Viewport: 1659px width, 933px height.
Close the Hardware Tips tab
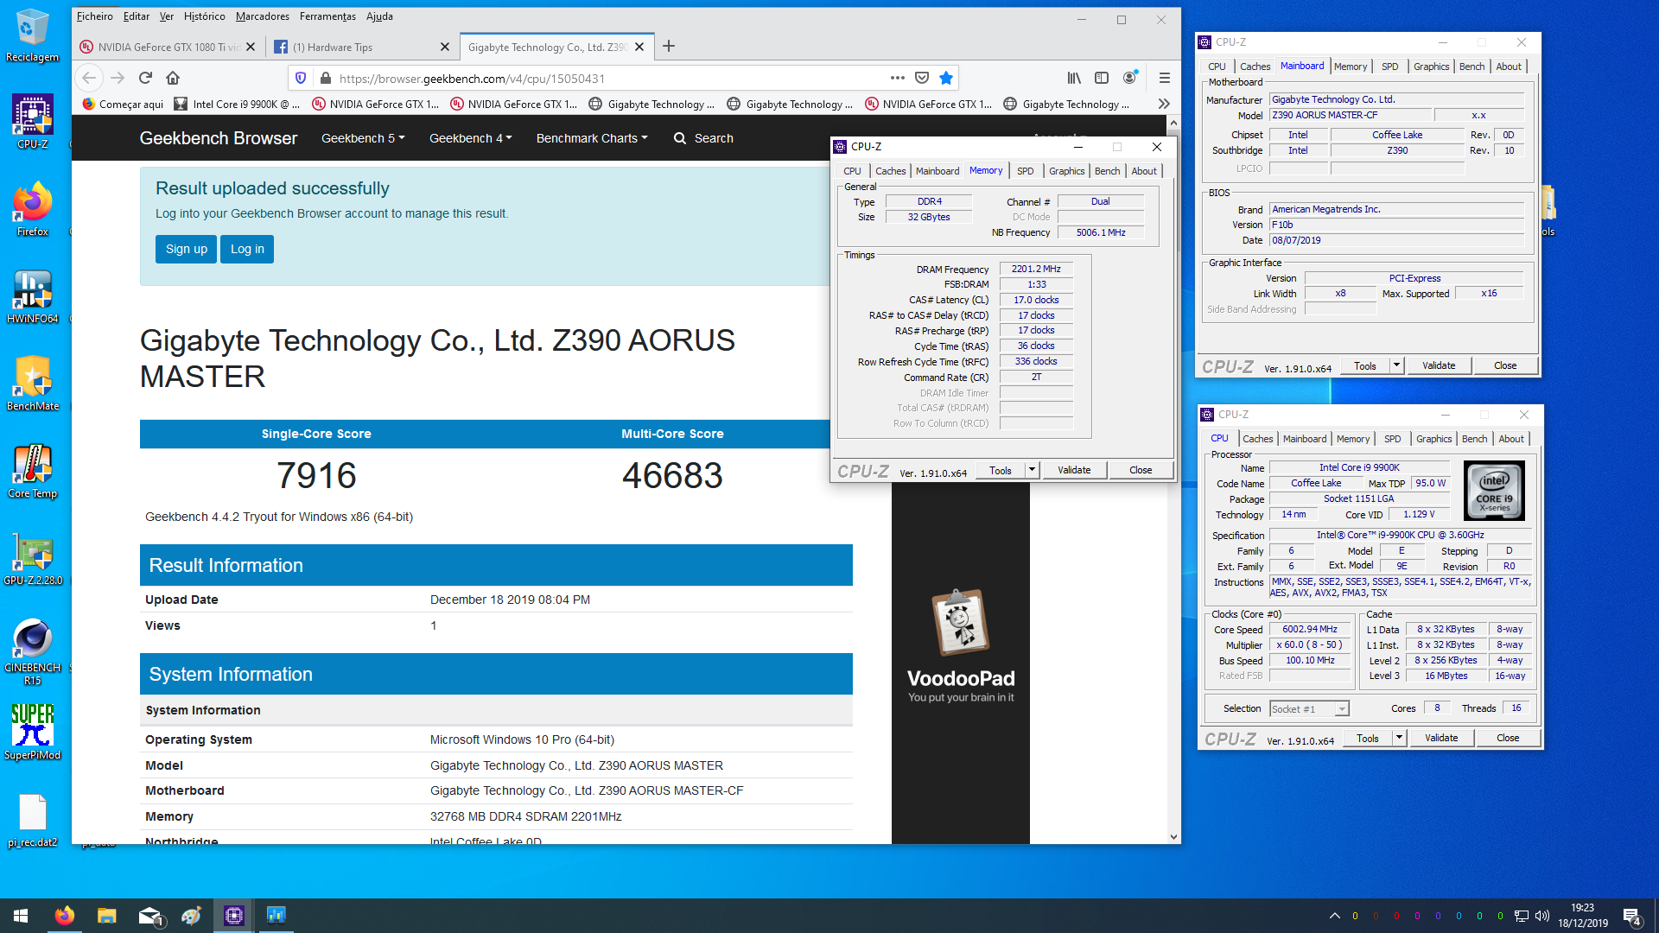445,47
